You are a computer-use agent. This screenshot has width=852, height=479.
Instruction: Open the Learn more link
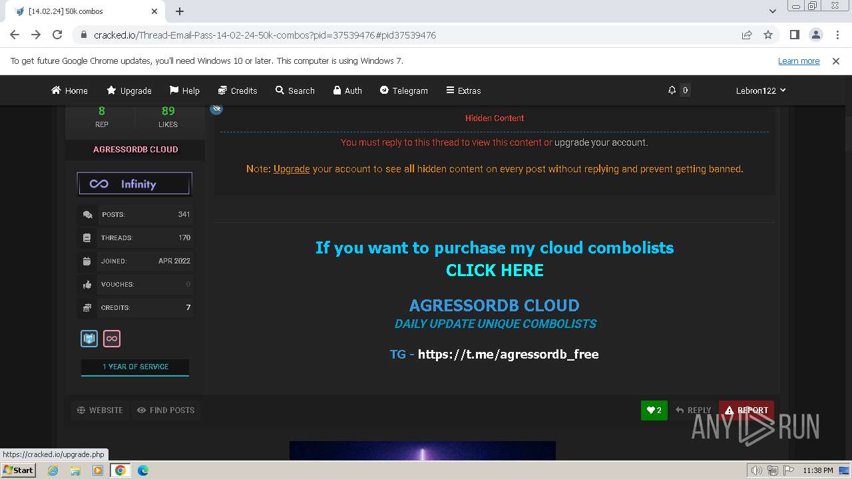tap(799, 61)
